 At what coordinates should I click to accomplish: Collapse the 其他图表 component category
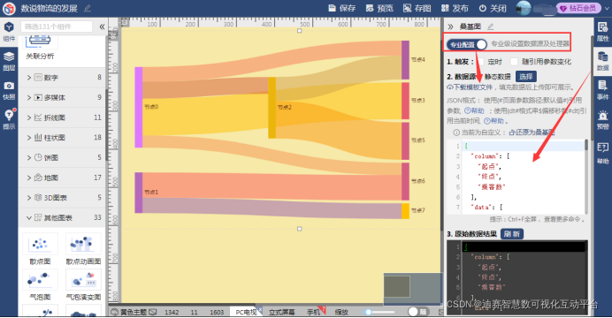click(63, 217)
